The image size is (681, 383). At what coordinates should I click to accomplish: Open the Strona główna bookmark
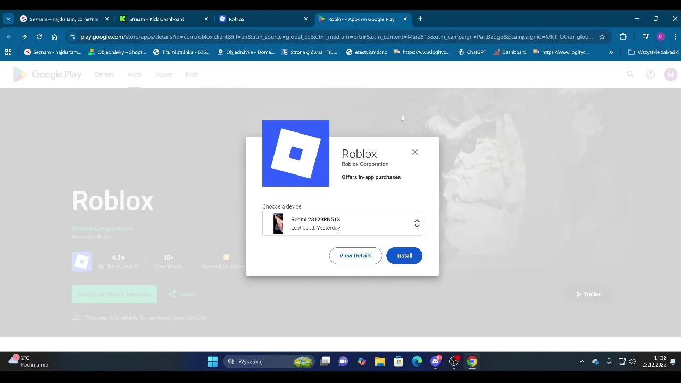(310, 52)
